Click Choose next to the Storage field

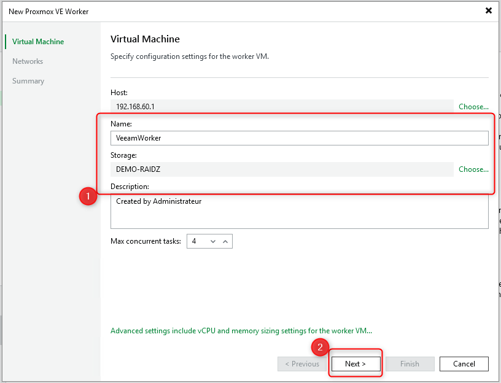click(473, 169)
